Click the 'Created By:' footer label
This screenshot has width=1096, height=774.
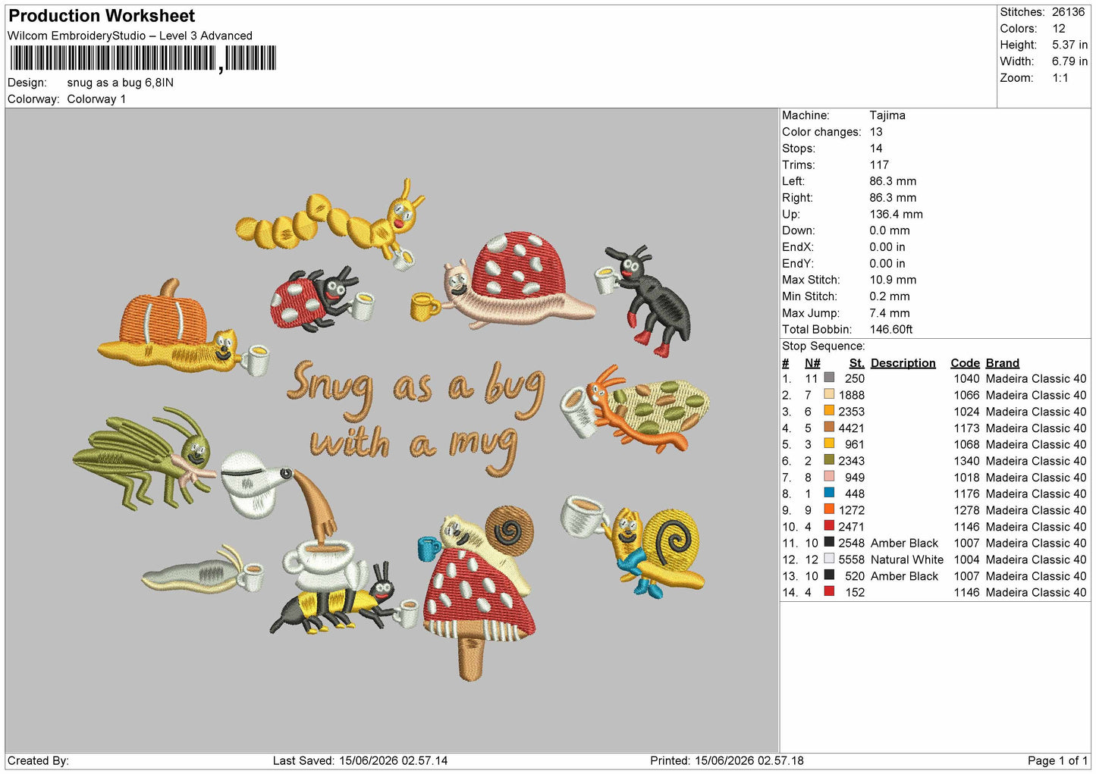point(38,760)
